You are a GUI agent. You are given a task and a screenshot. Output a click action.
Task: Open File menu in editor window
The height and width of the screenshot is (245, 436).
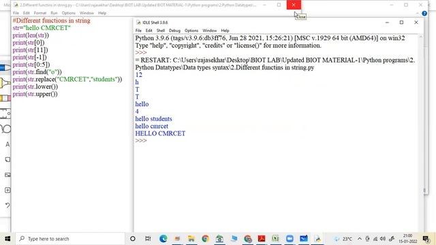[x=16, y=13]
